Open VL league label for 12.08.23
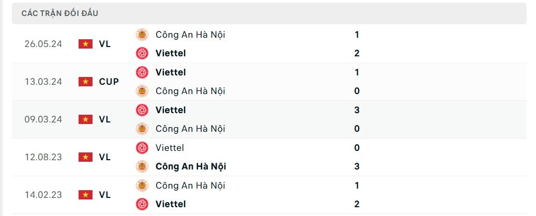 [x=105, y=157]
